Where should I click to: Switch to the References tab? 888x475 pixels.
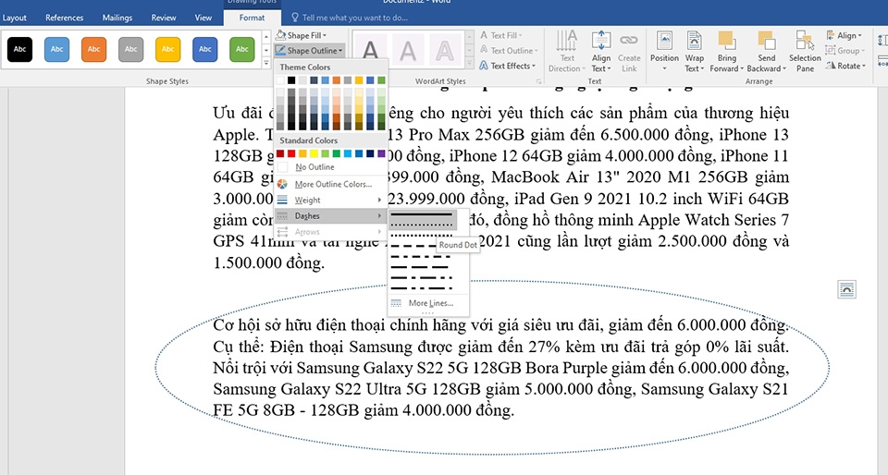[x=64, y=18]
